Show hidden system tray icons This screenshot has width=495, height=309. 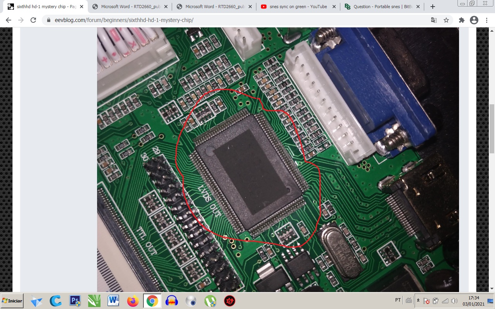click(x=418, y=301)
